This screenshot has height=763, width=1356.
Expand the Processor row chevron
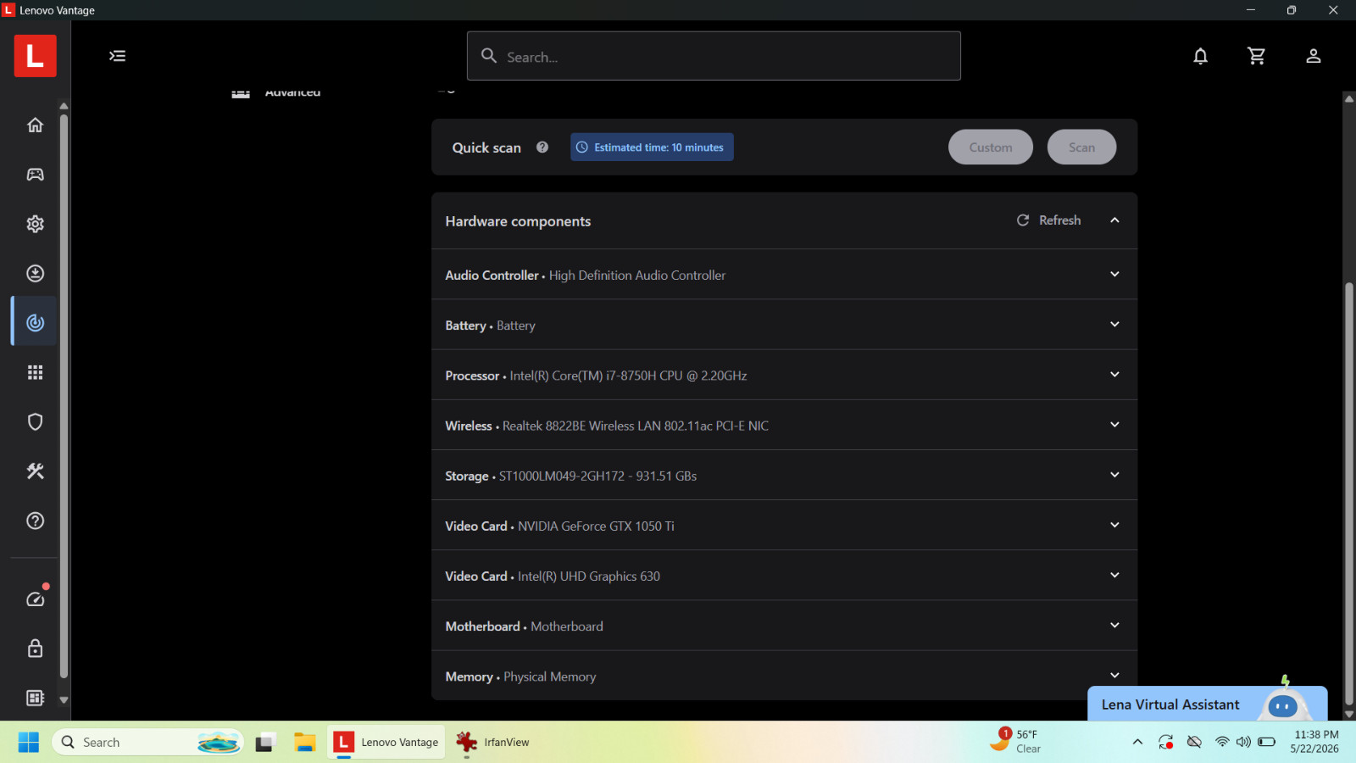(x=1114, y=375)
